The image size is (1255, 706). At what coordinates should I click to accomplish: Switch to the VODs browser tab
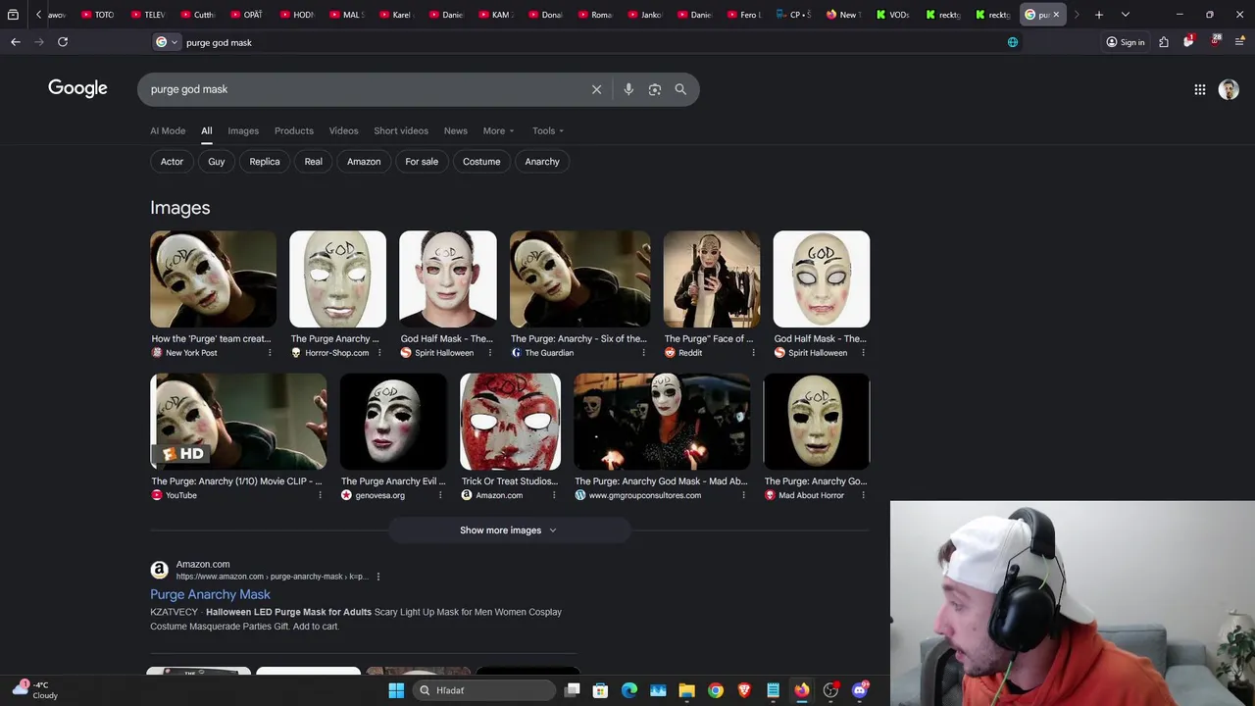pyautogui.click(x=893, y=15)
